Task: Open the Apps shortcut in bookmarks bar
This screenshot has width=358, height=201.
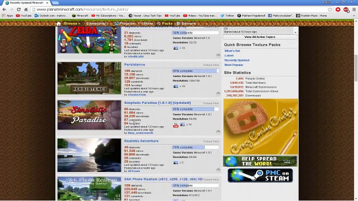Action: tap(7, 16)
